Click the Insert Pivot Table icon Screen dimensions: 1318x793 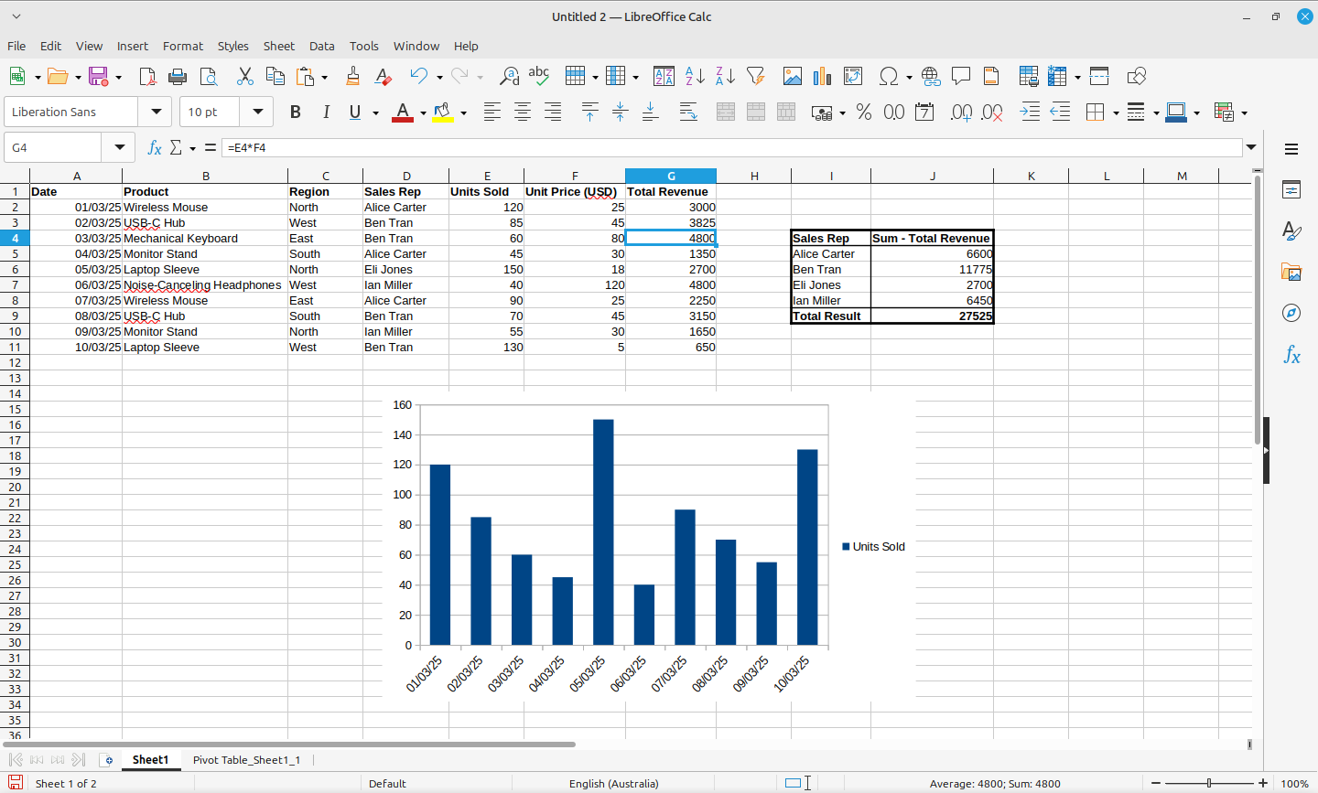pos(853,76)
